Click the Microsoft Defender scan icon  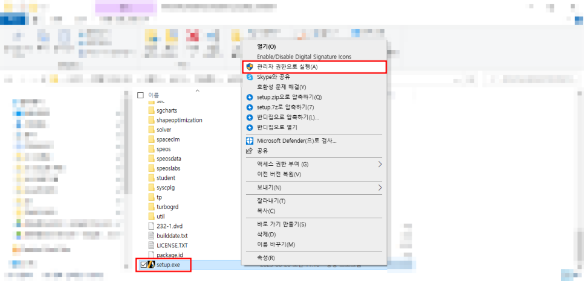point(250,141)
